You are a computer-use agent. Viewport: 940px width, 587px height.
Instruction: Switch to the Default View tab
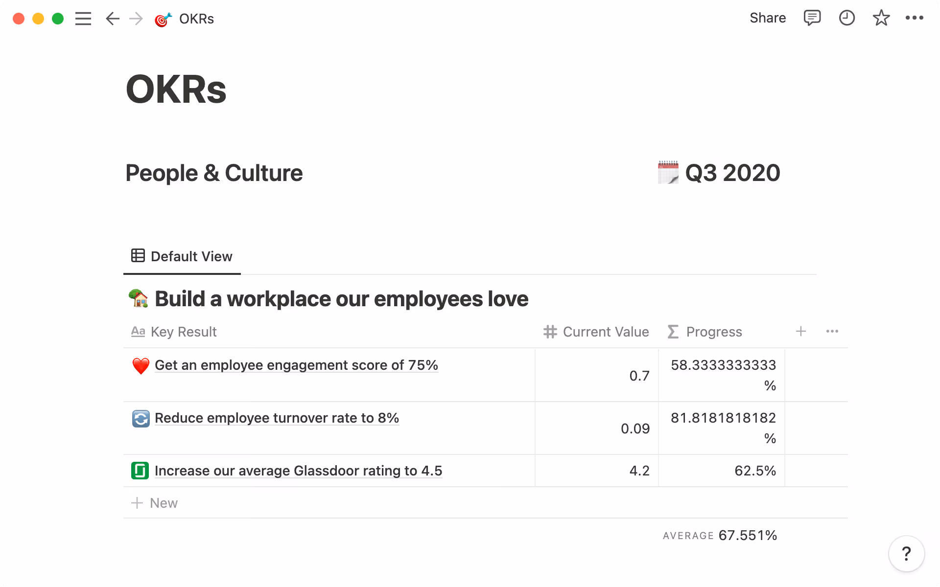182,256
